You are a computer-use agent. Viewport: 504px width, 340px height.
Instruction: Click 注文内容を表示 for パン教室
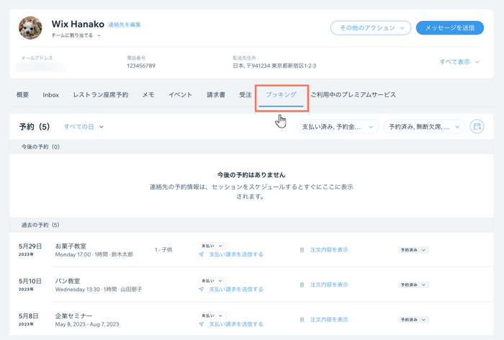coord(329,285)
